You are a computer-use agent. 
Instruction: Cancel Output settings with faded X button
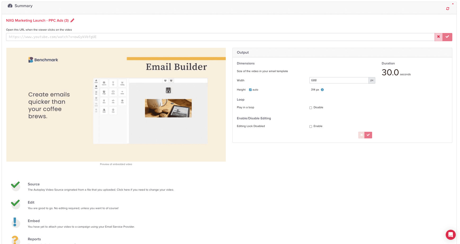pos(361,135)
